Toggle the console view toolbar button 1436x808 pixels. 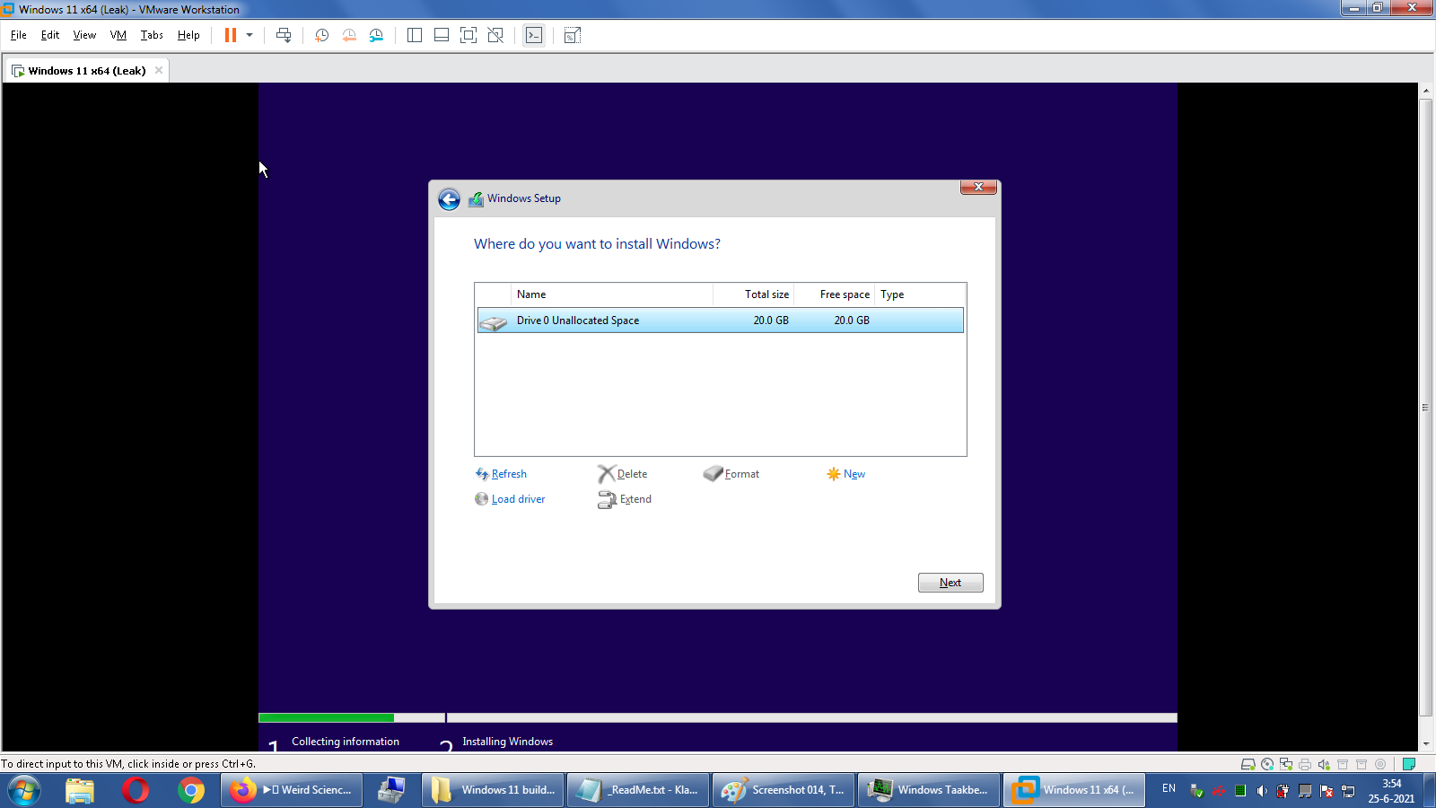pyautogui.click(x=534, y=35)
